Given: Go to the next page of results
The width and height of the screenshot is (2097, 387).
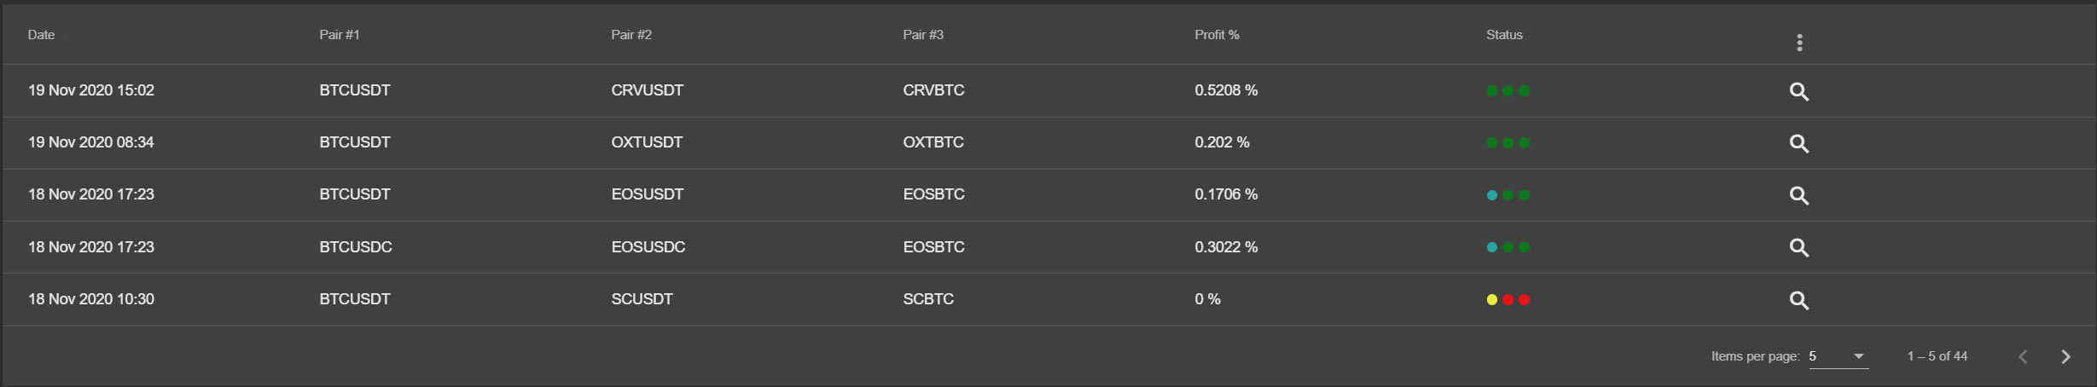Looking at the screenshot, I should 2065,356.
